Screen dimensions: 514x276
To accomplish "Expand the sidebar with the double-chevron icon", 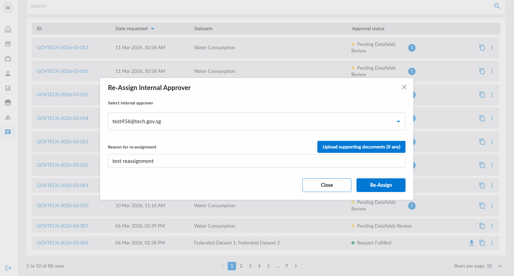I will 8,8.
